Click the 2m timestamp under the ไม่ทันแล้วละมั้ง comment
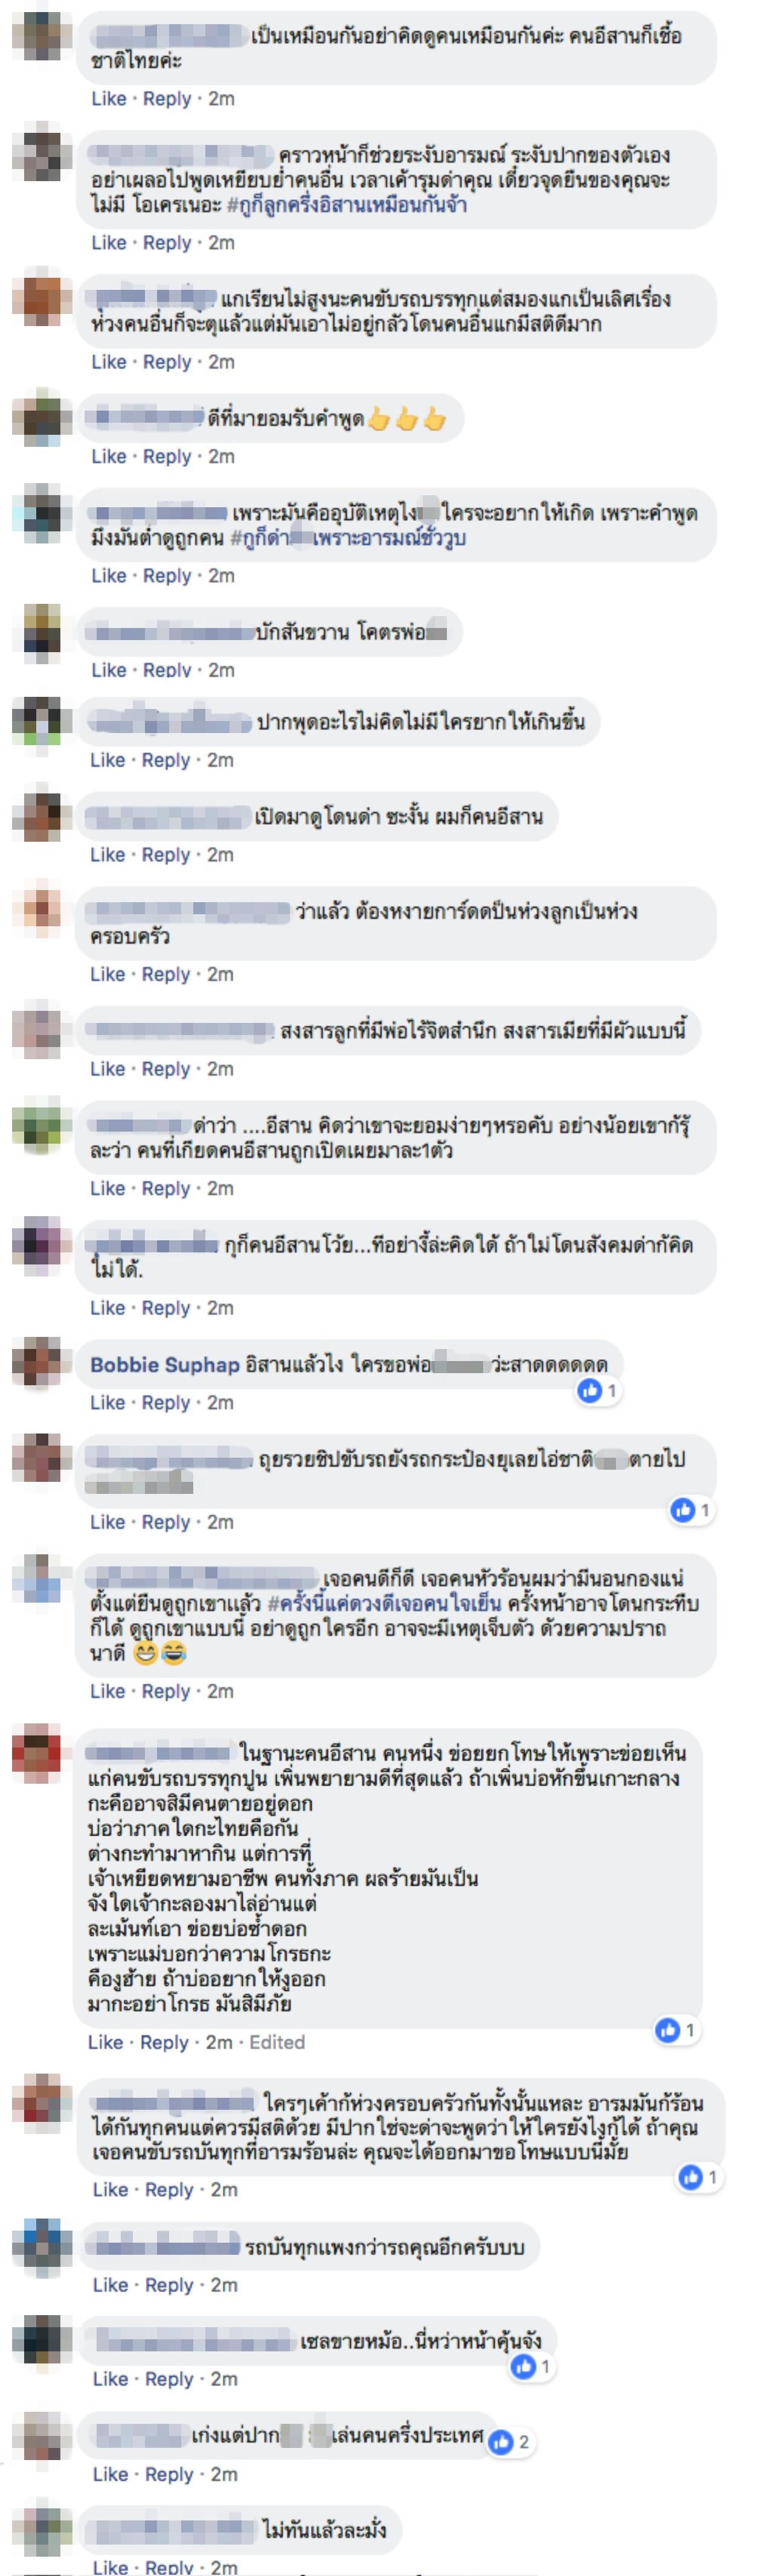 point(224,2566)
